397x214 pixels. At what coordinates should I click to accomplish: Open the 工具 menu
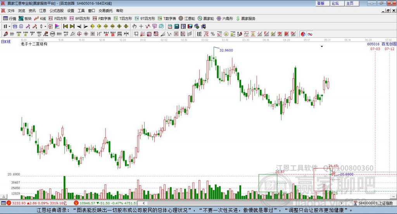coord(81,10)
